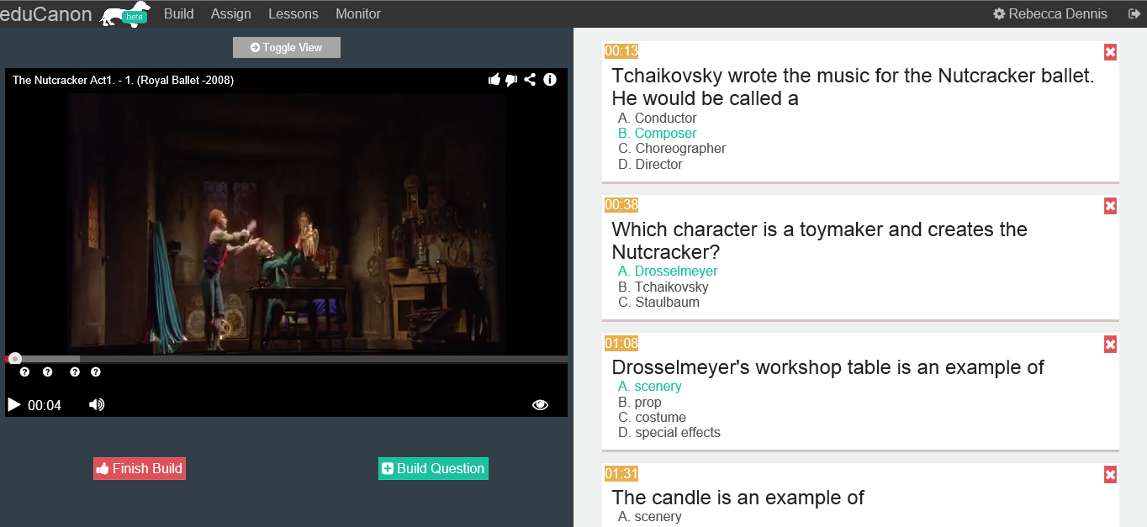Select answer 'B. Composer'
The image size is (1147, 527).
tap(658, 133)
